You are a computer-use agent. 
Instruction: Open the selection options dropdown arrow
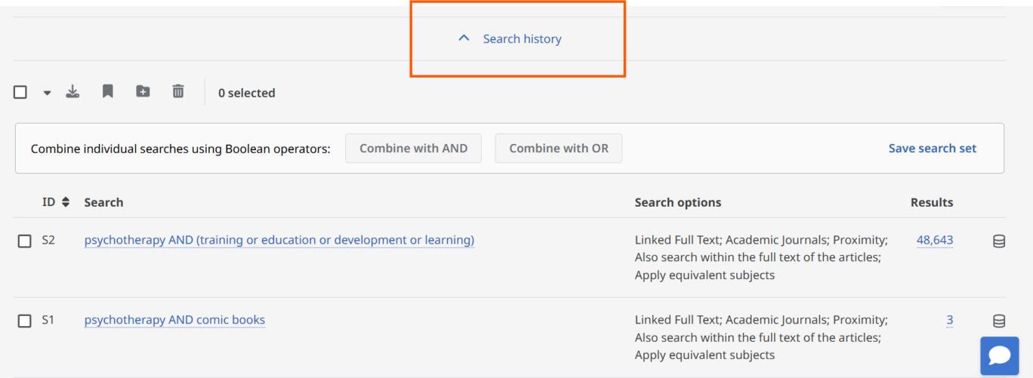coord(47,93)
